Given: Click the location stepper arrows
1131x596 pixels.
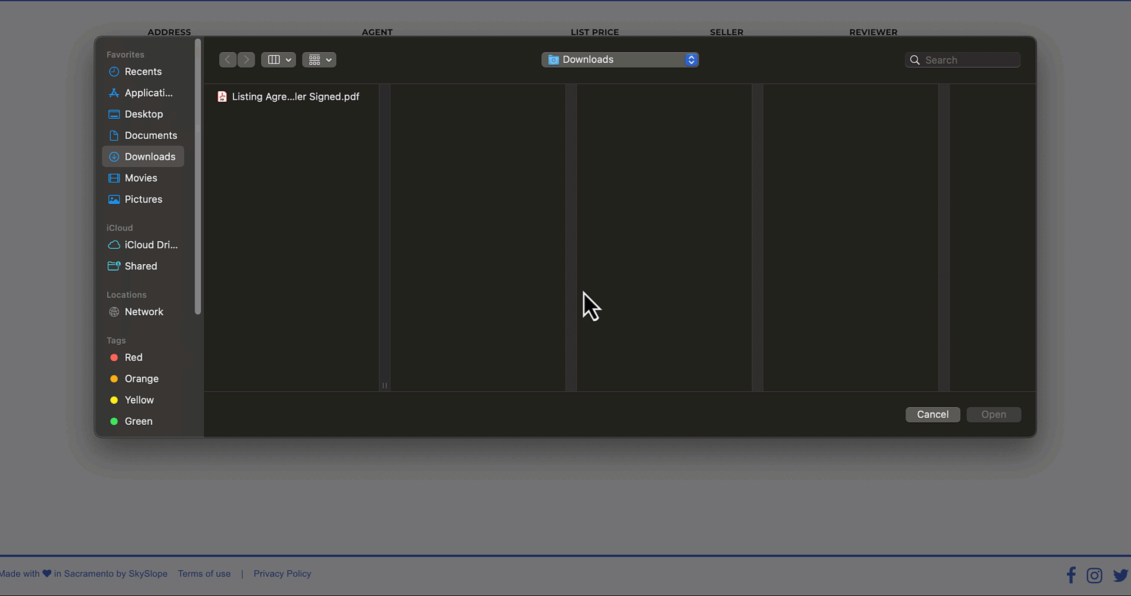Looking at the screenshot, I should (692, 59).
